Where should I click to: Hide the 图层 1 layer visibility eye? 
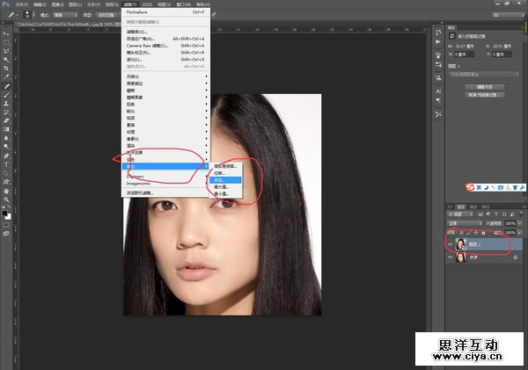(451, 245)
